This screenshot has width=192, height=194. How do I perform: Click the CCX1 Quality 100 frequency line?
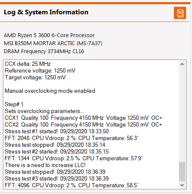coord(83,118)
